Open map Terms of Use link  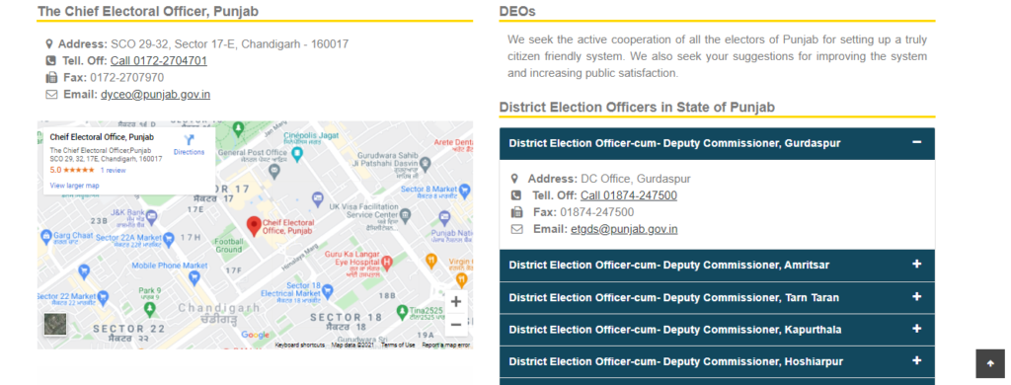point(398,346)
